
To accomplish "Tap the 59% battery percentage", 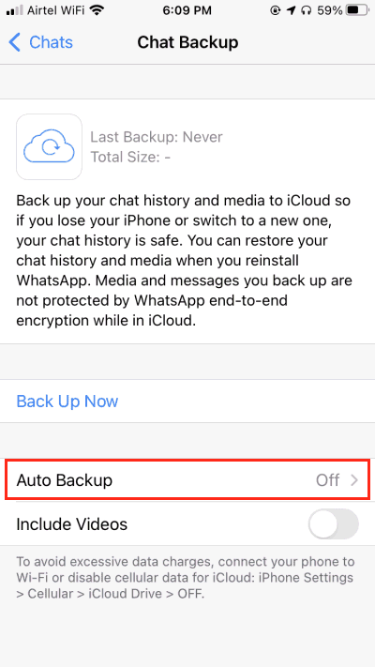I will [x=329, y=10].
